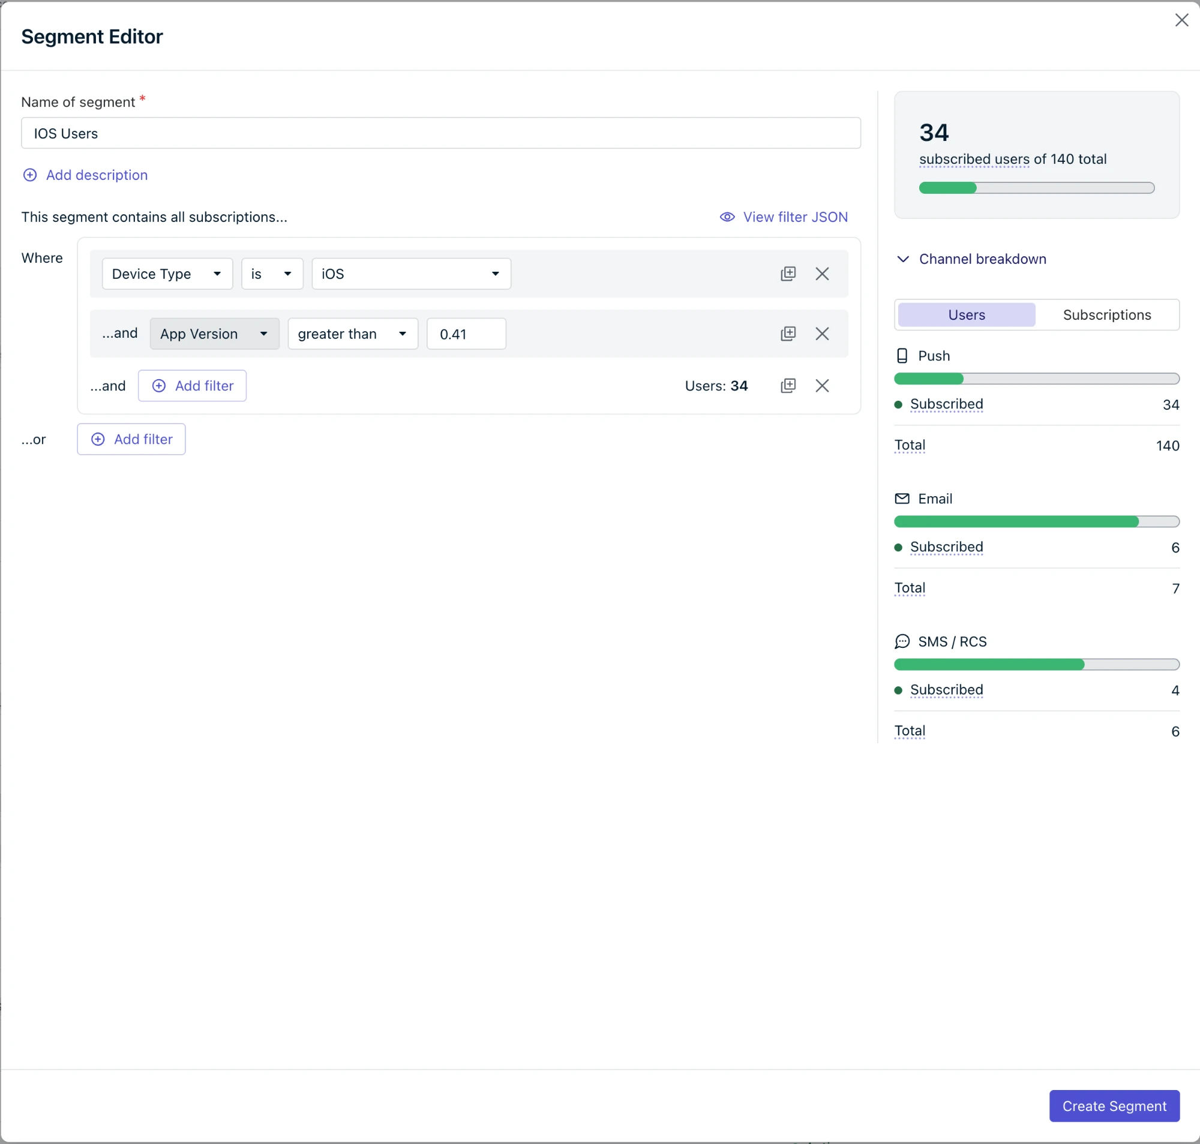Click the 0.41 version value field
The image size is (1200, 1144).
pos(466,334)
